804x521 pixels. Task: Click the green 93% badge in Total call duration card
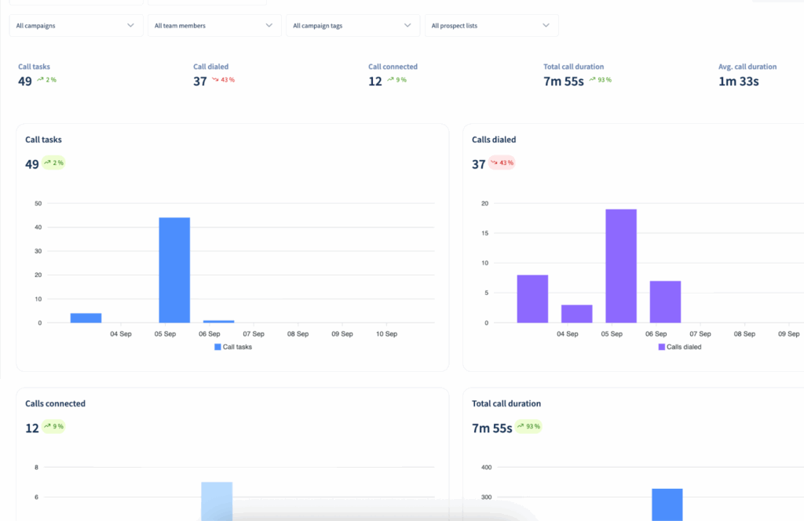pyautogui.click(x=528, y=426)
